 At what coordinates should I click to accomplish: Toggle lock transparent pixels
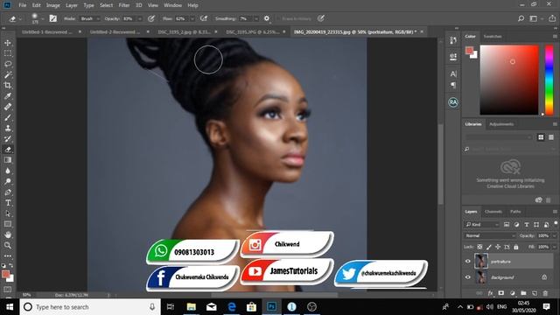pos(479,247)
